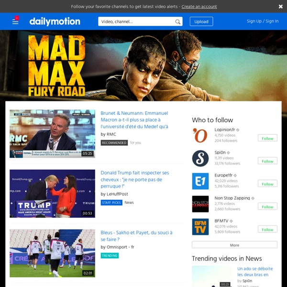Follow the Spi0n channel

coord(267,161)
